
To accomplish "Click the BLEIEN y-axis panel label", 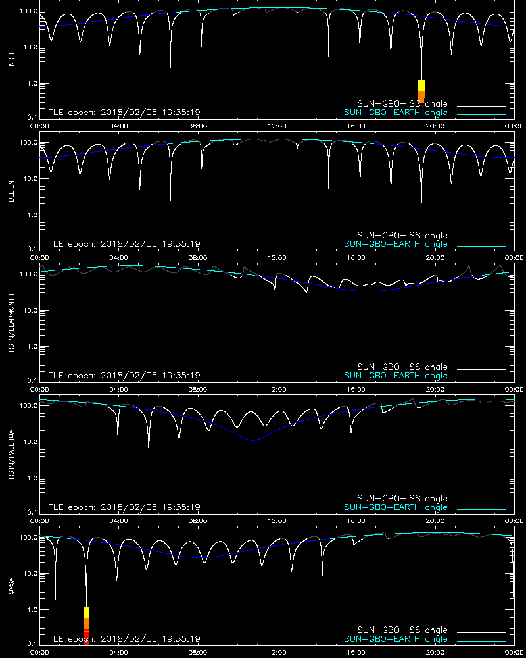I will click(x=11, y=191).
